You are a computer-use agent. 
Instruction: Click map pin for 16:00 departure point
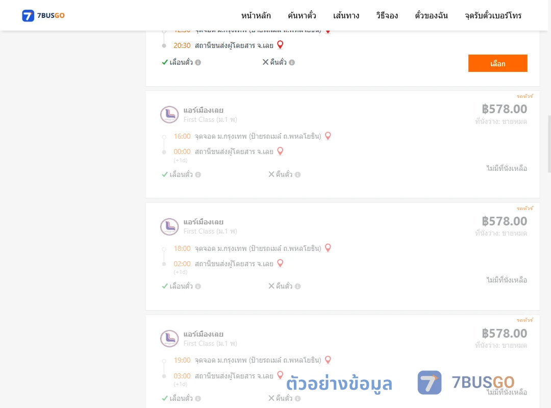pos(328,136)
